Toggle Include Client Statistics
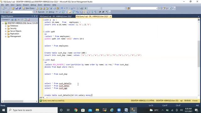201x113 pixels. point(77,12)
